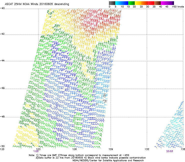
Task: Click the '>50 knots' legend label
Action: (178, 7)
